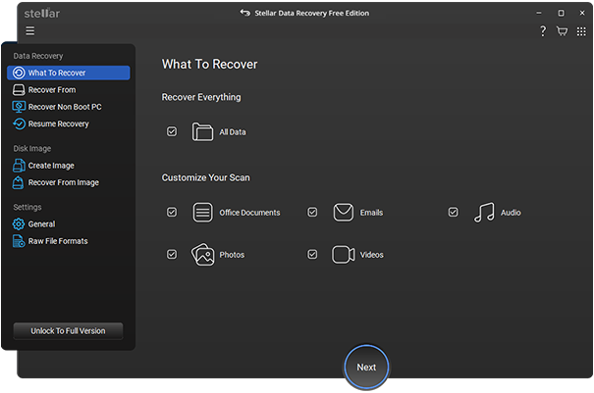Minimize the Stellar window

[539, 13]
